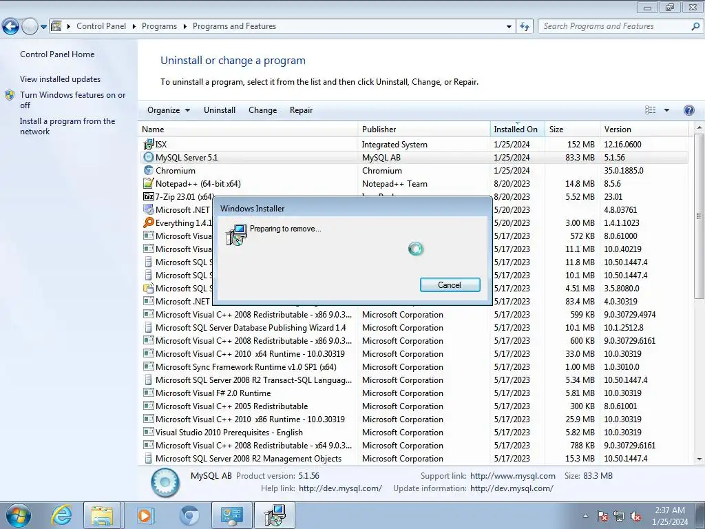Click the refresh button beside address bar

click(x=524, y=27)
